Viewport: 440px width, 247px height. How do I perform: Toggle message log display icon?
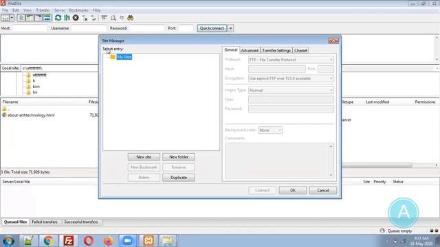click(21, 18)
